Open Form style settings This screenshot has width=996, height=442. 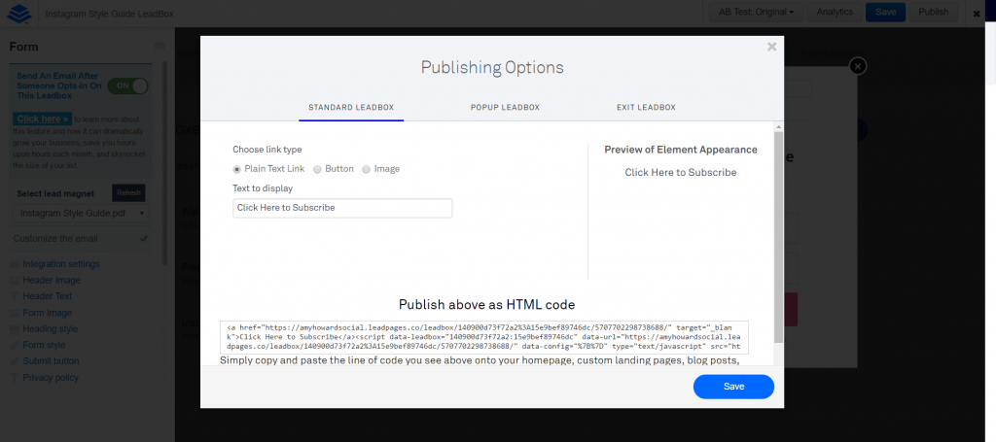(44, 346)
